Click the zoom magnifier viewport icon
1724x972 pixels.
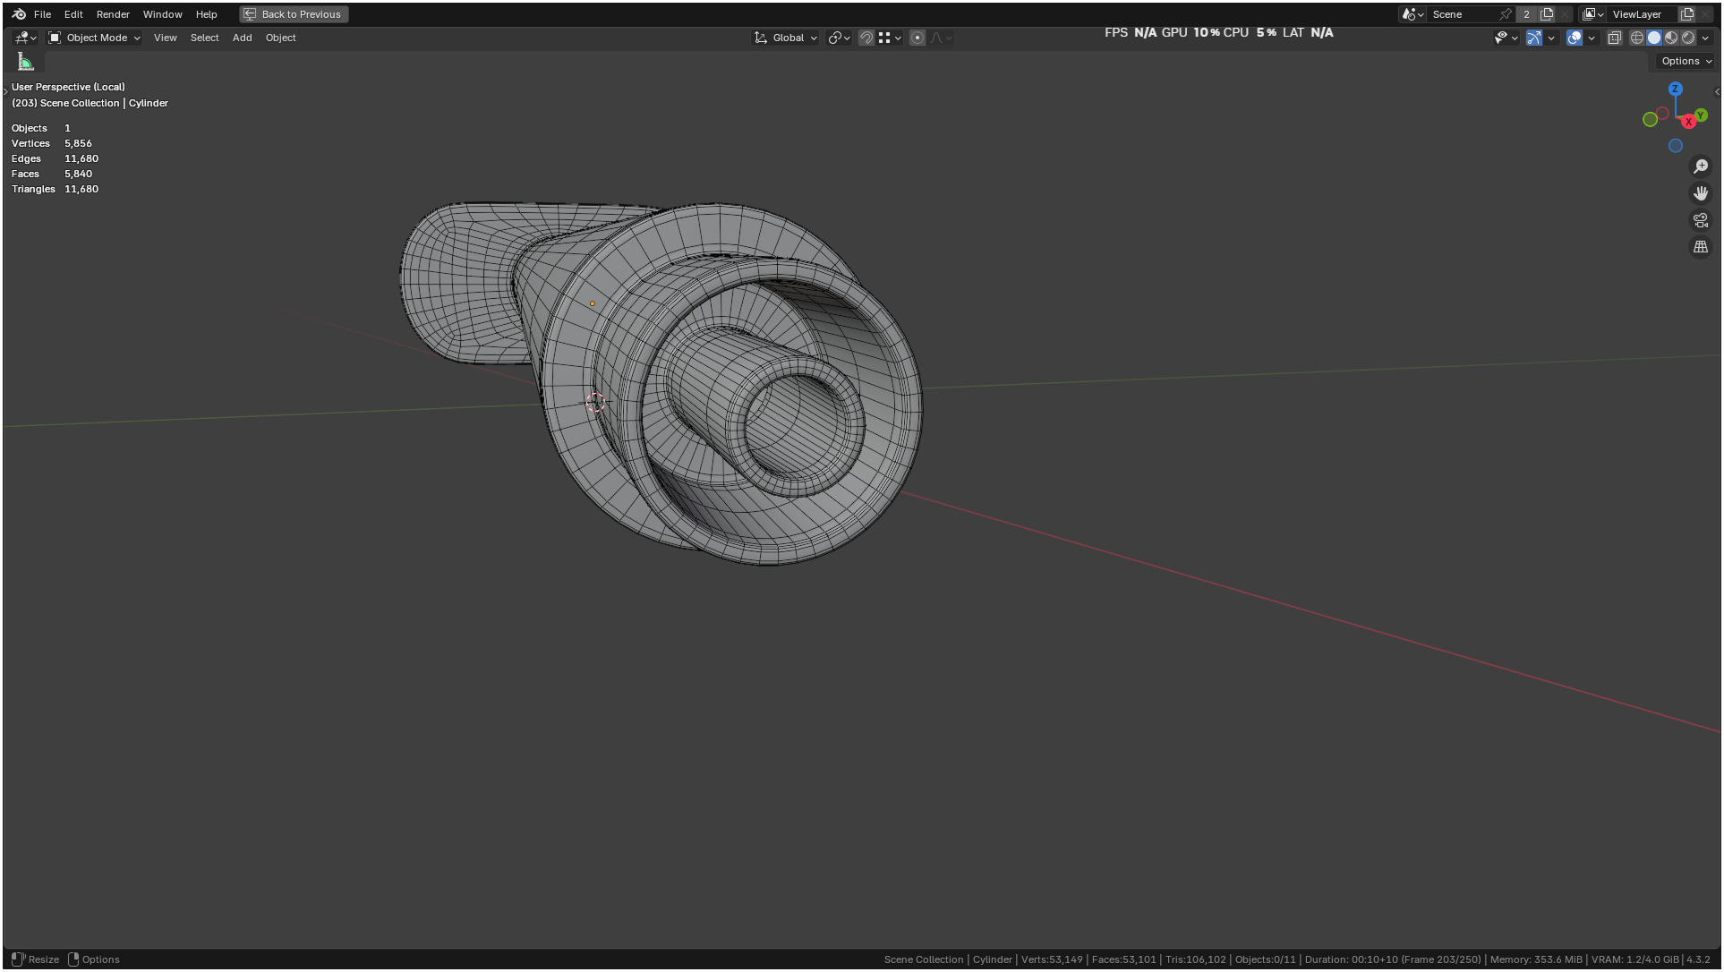[1700, 166]
